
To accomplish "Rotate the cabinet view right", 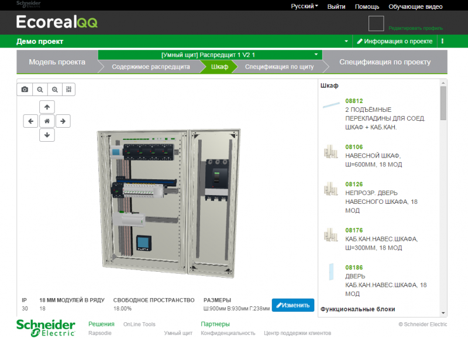I will coord(63,121).
